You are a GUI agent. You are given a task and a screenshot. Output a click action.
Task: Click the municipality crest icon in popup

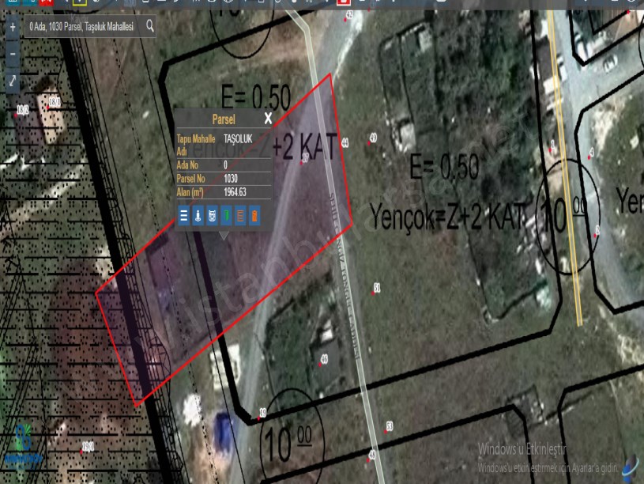click(x=212, y=215)
